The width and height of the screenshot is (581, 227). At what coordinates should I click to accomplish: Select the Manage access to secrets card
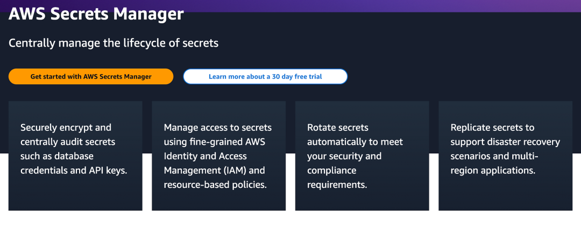pos(218,156)
